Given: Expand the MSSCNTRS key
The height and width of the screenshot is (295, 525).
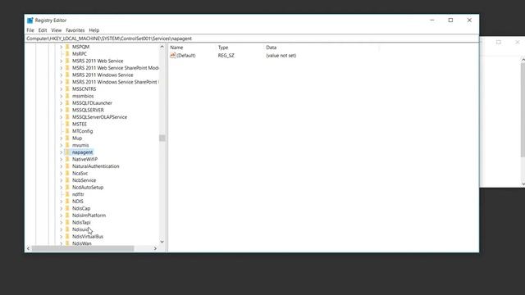Looking at the screenshot, I should (61, 89).
